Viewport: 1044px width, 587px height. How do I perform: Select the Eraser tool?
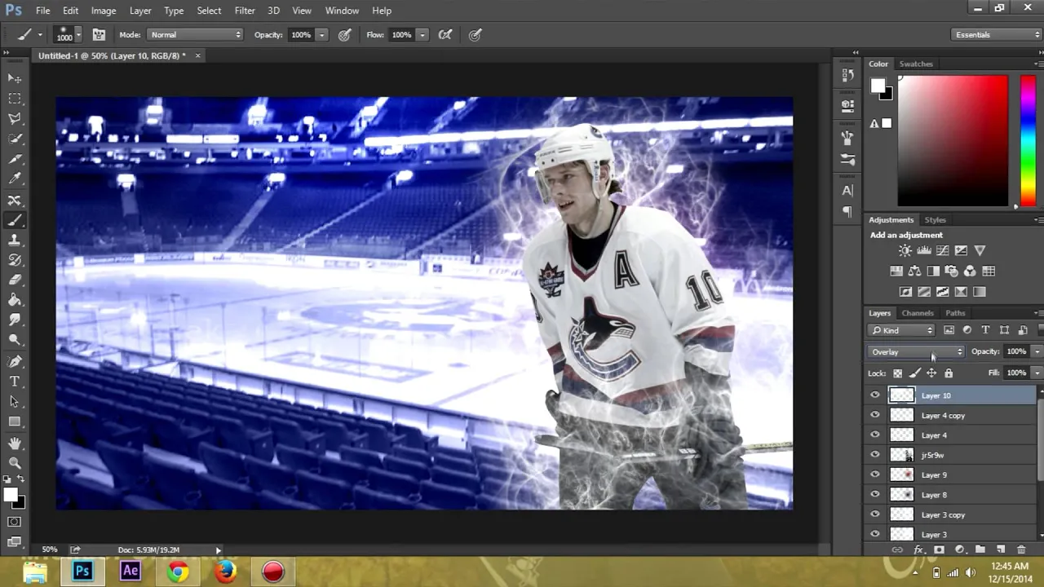[x=15, y=280]
